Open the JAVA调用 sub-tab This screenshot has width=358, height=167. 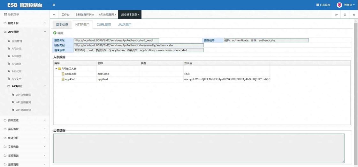125,25
